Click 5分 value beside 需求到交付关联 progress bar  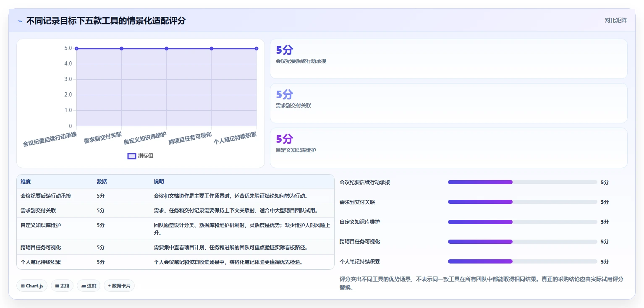[x=605, y=202]
